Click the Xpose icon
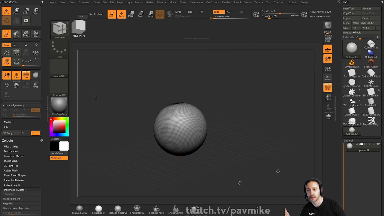 [x=16, y=61]
